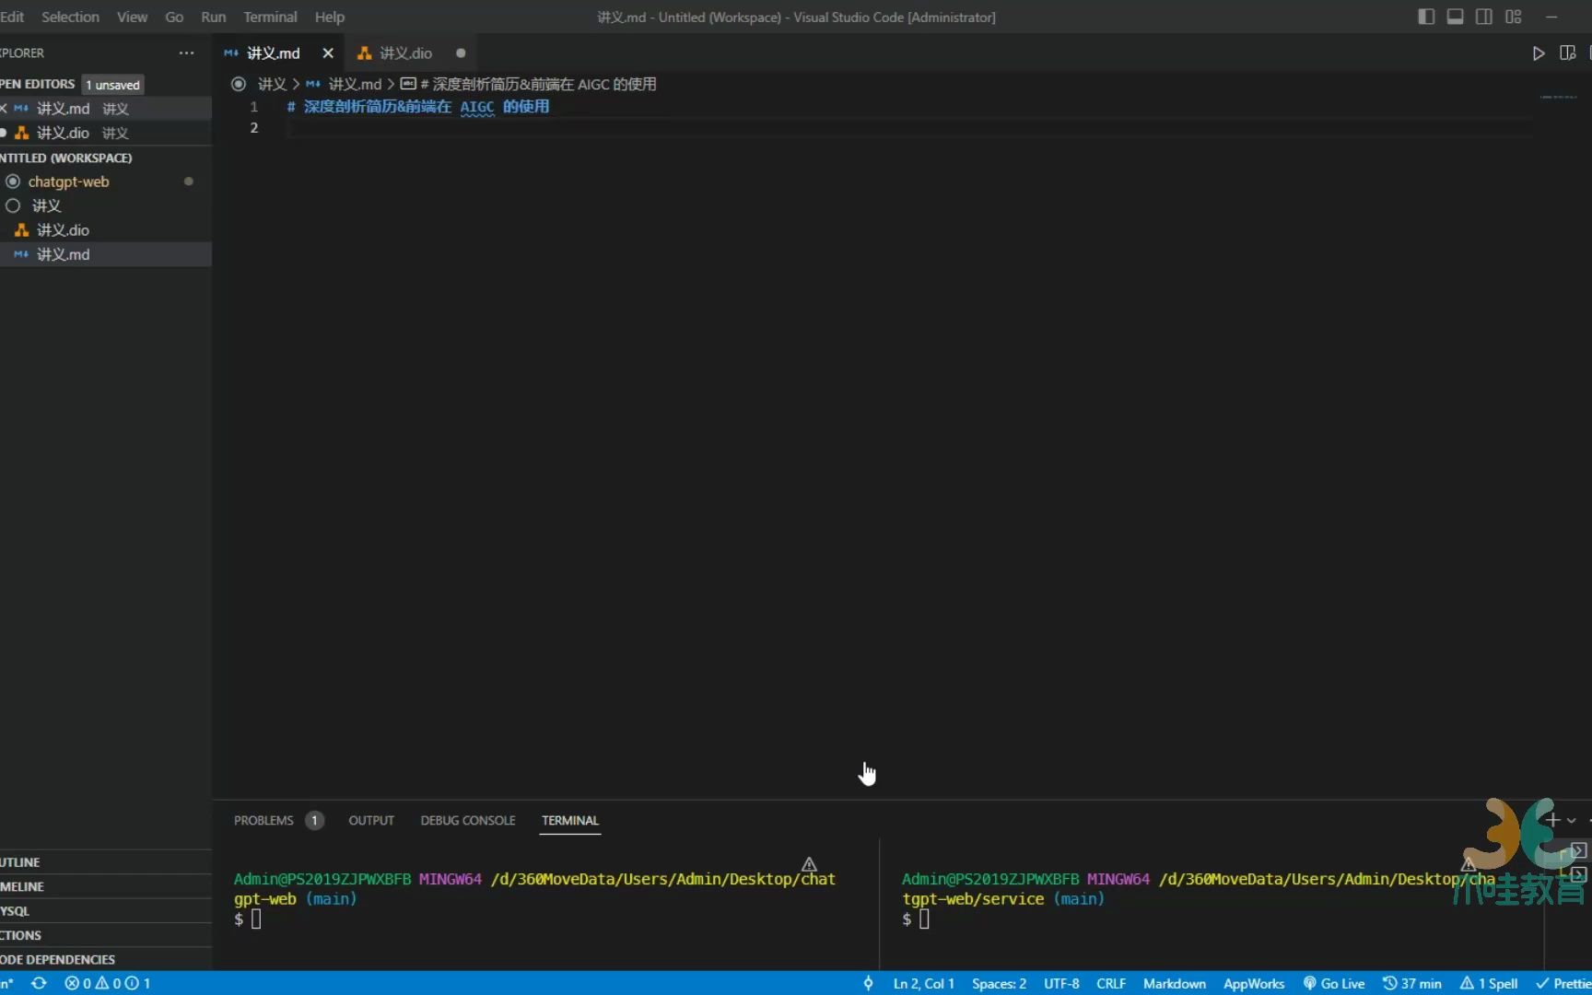
Task: Click sync changes icon in status bar
Action: point(39,983)
